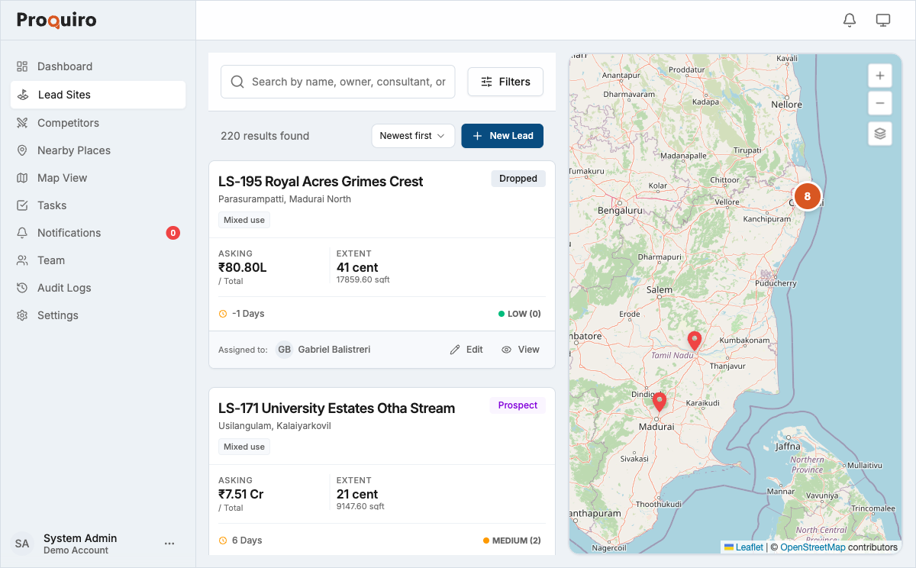The width and height of the screenshot is (916, 568).
Task: Open LS-195 details via the eye icon
Action: point(521,349)
